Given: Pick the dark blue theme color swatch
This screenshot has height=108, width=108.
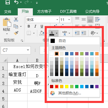Looking at the screenshot, I should pos(67,54).
